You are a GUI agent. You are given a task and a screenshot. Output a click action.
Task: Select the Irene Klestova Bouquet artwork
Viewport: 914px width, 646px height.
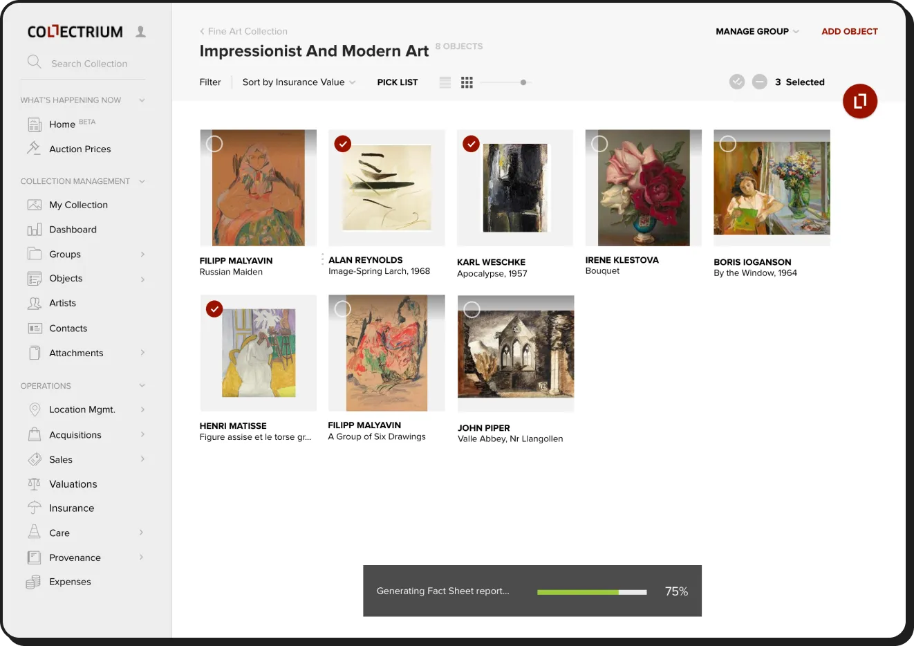pos(599,144)
